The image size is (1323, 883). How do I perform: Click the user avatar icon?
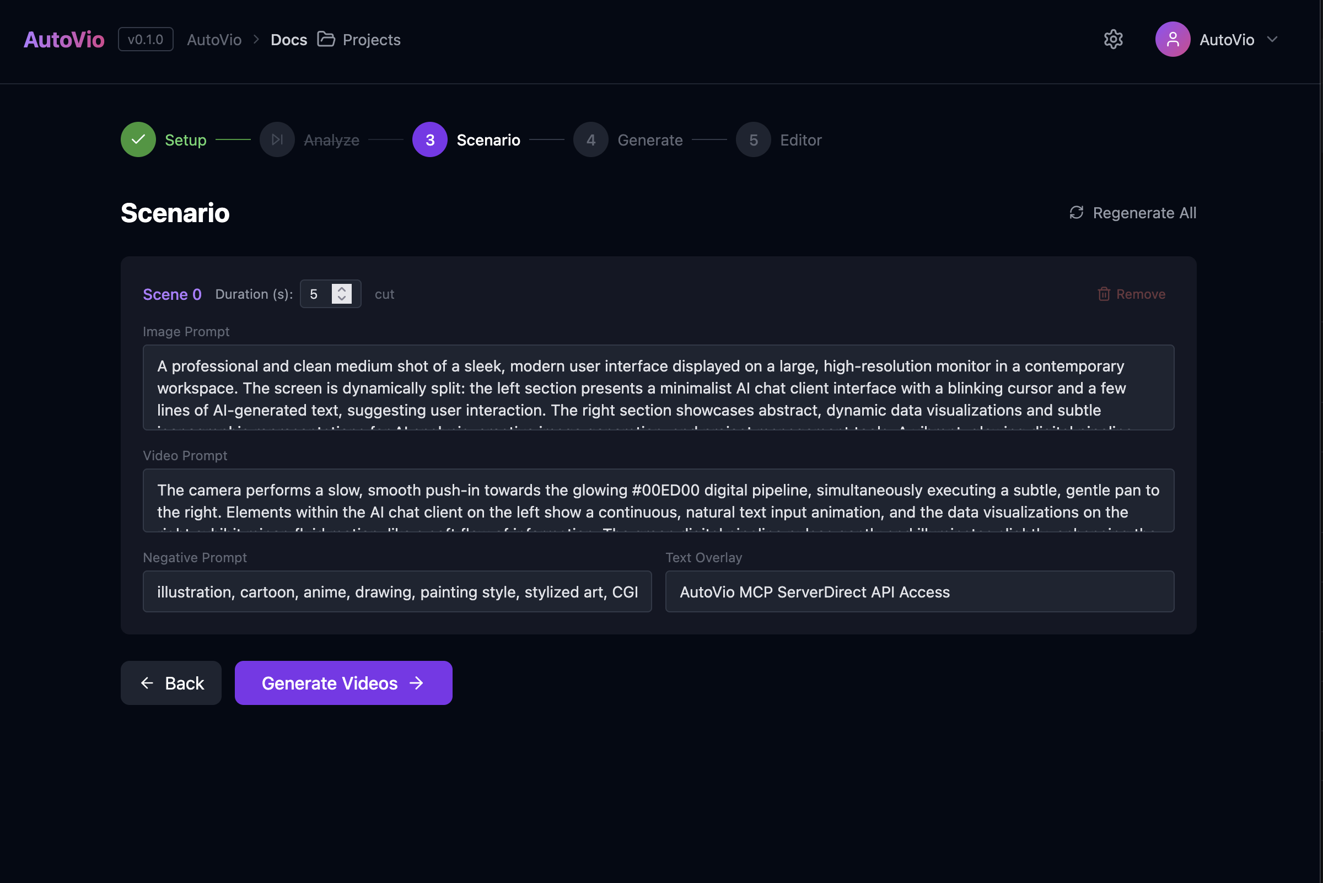tap(1172, 40)
